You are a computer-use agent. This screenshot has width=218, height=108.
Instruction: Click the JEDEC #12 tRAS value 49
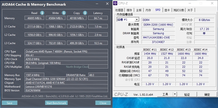(x=167, y=71)
